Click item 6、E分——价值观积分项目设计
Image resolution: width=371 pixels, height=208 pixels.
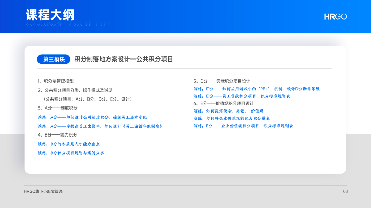coord(224,103)
